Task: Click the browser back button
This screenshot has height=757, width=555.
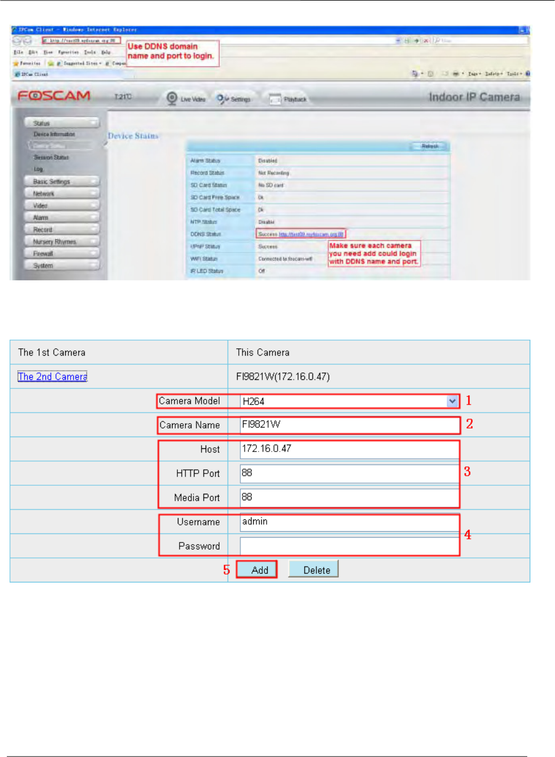Action: (x=17, y=41)
